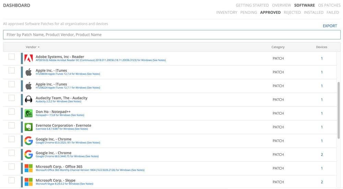Switch to the Pending sub-tab
Viewport: 343px width, 189px height.
tap(248, 12)
